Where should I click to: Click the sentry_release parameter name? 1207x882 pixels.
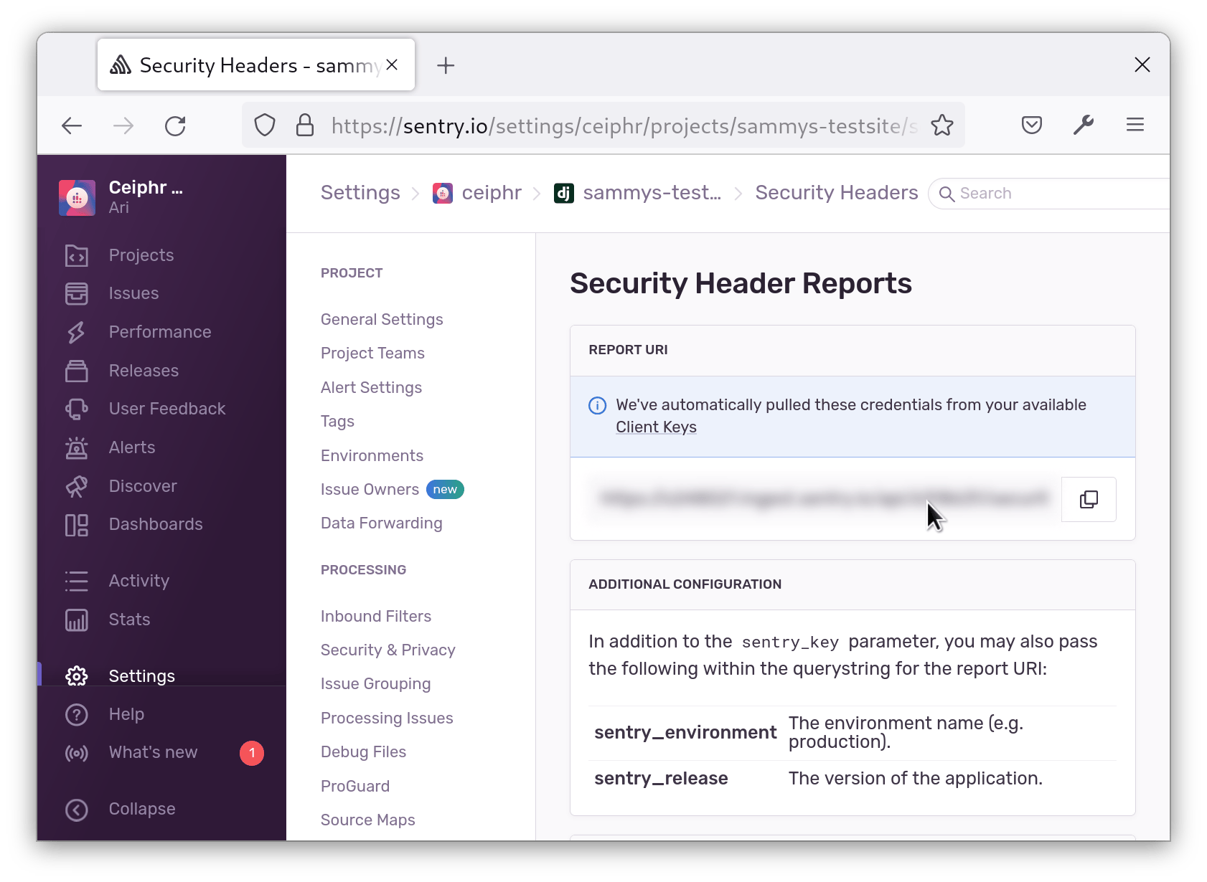pyautogui.click(x=661, y=779)
